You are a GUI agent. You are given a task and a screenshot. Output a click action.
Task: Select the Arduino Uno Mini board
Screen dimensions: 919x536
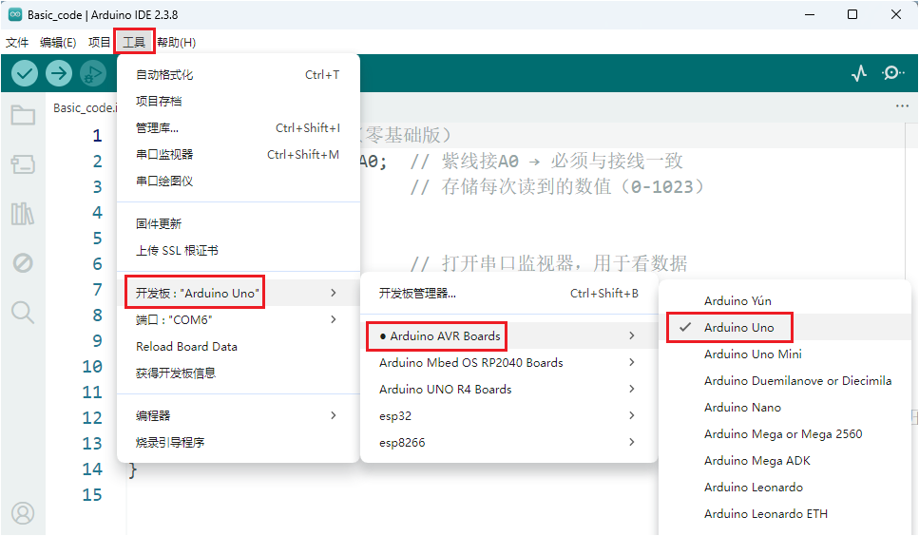(785, 354)
